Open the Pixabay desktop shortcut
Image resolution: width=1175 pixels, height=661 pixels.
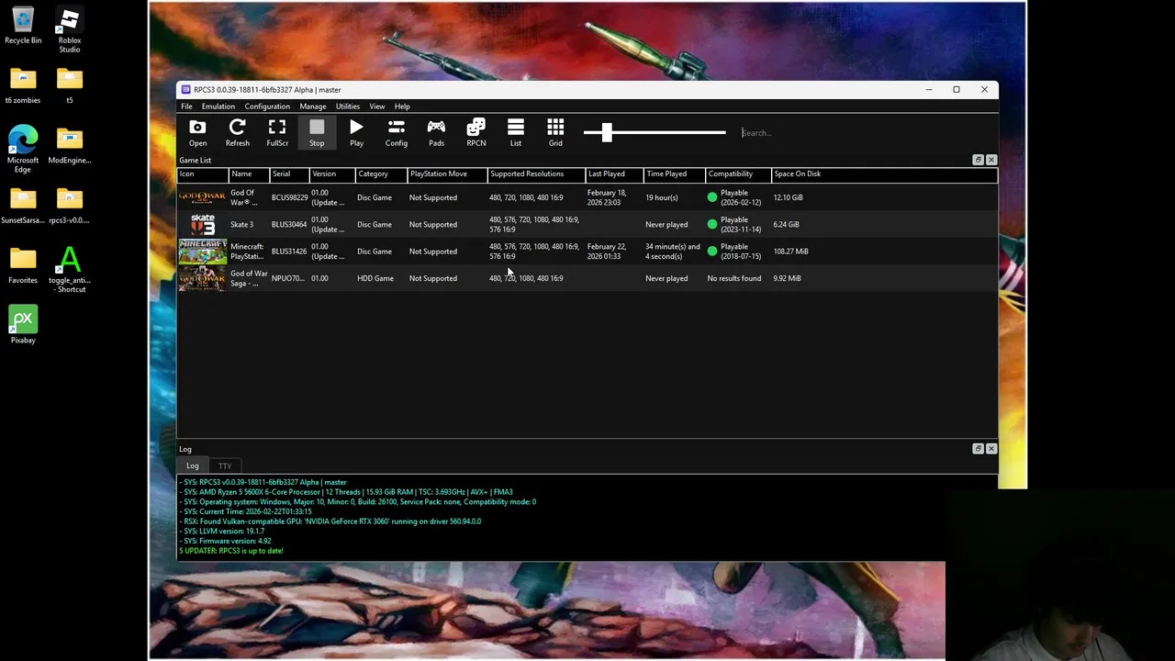pos(23,325)
